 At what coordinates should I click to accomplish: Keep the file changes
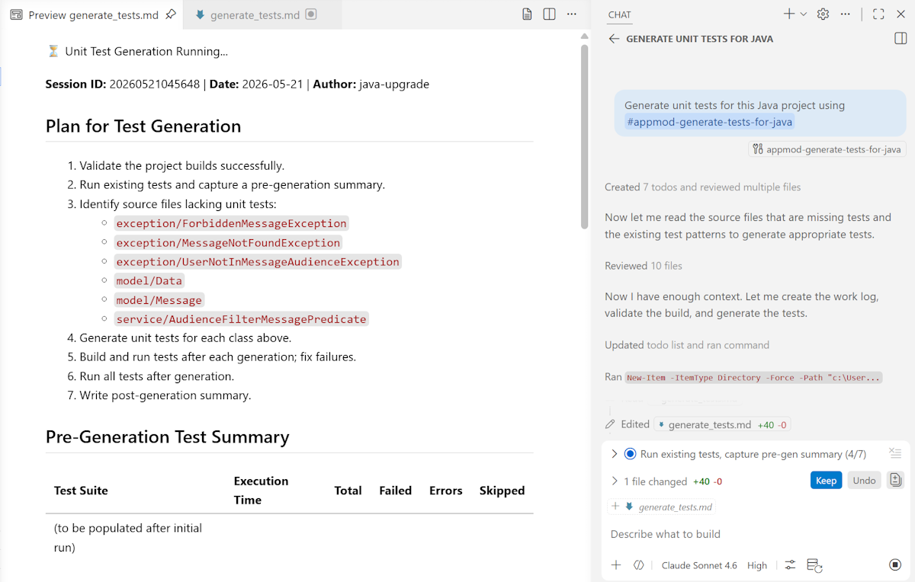coord(826,481)
